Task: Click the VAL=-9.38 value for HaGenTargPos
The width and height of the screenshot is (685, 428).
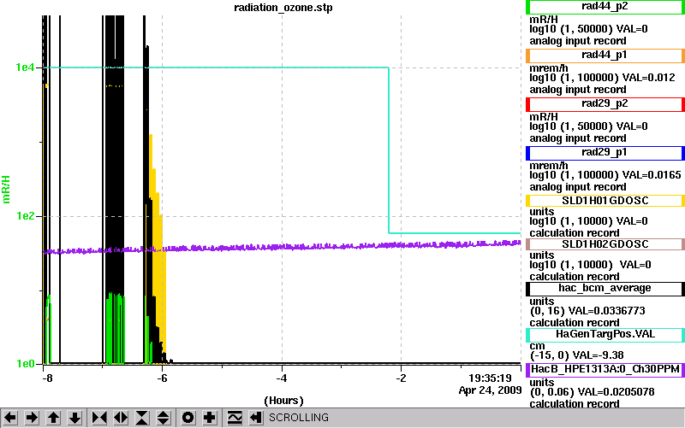Action: click(598, 355)
